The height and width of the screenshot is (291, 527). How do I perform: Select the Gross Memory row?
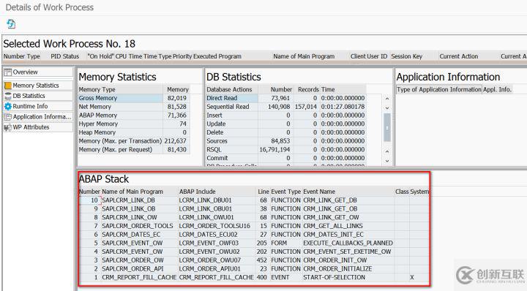click(x=134, y=98)
